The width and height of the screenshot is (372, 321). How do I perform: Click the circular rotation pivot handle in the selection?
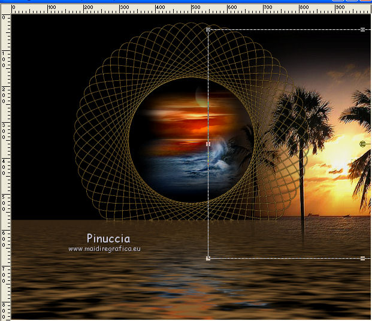click(x=362, y=144)
